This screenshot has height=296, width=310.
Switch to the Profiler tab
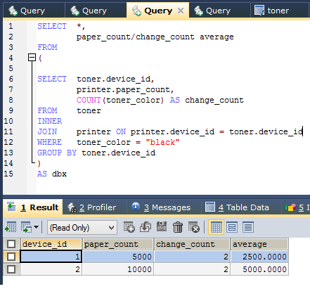(92, 207)
